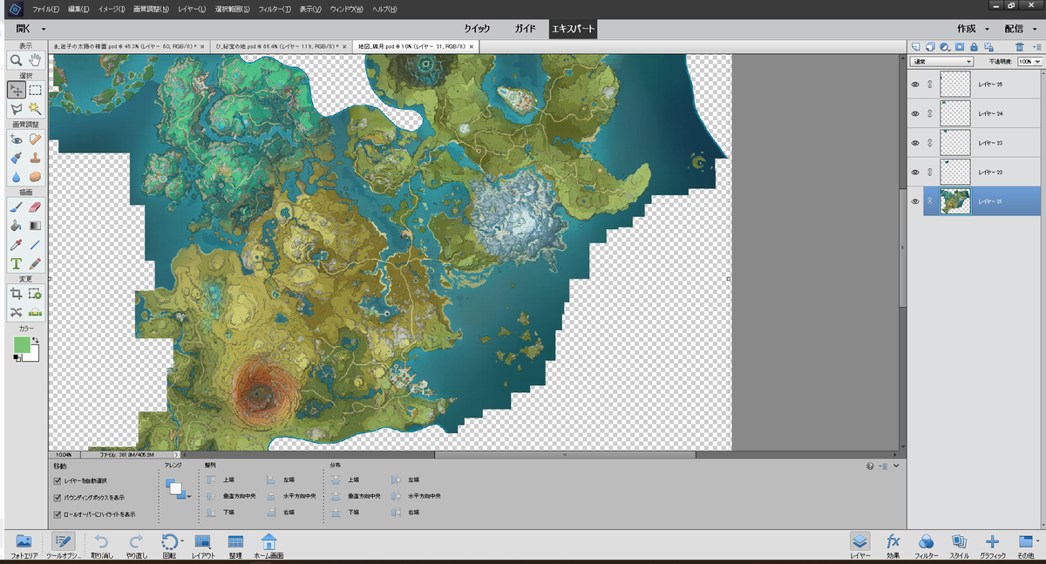Click the trash icon to delete layer
1046x564 pixels.
pos(1019,46)
